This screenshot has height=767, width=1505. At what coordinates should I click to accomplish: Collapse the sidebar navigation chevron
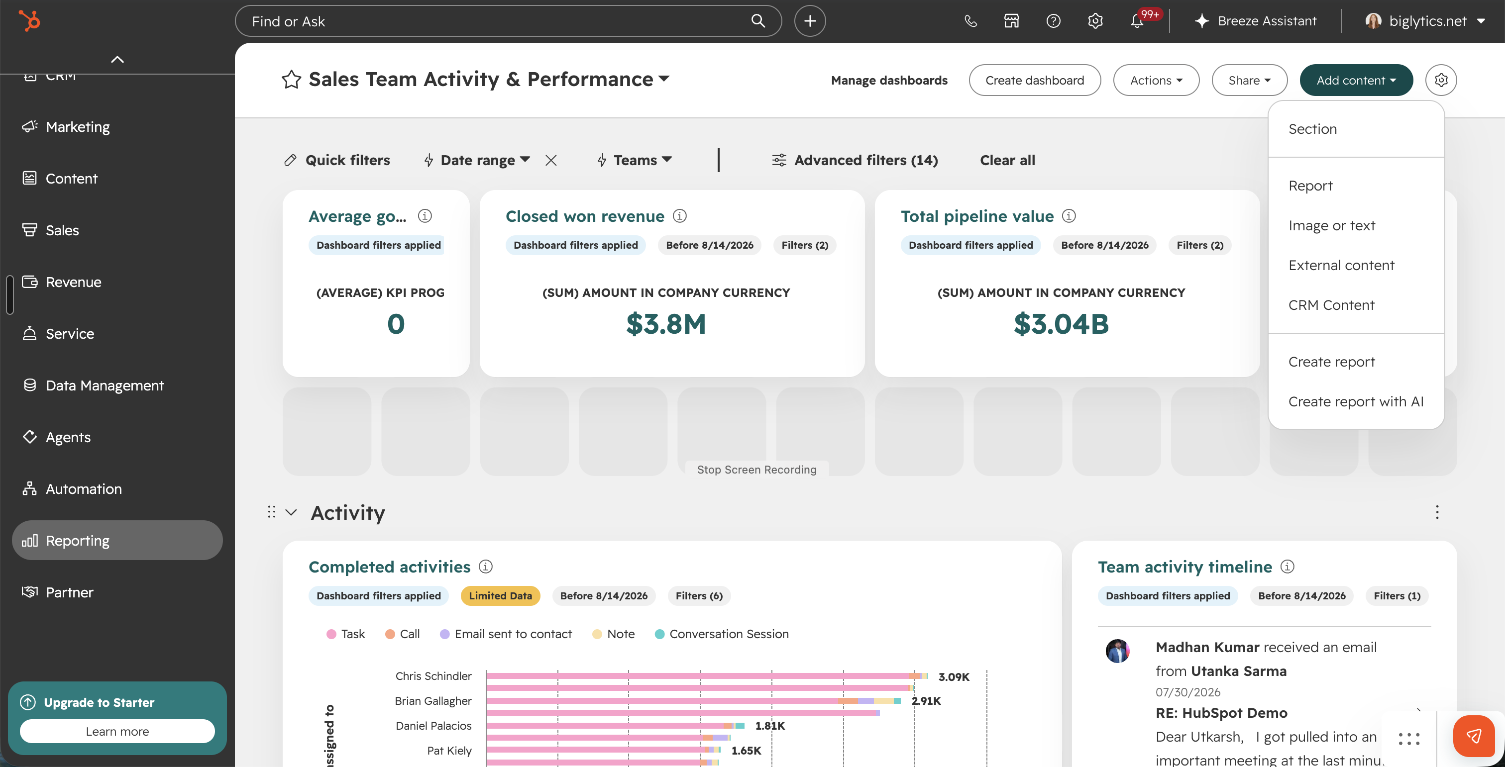click(x=117, y=59)
